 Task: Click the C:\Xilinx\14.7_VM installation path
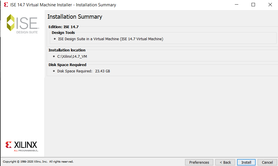pyautogui.click(x=72, y=56)
